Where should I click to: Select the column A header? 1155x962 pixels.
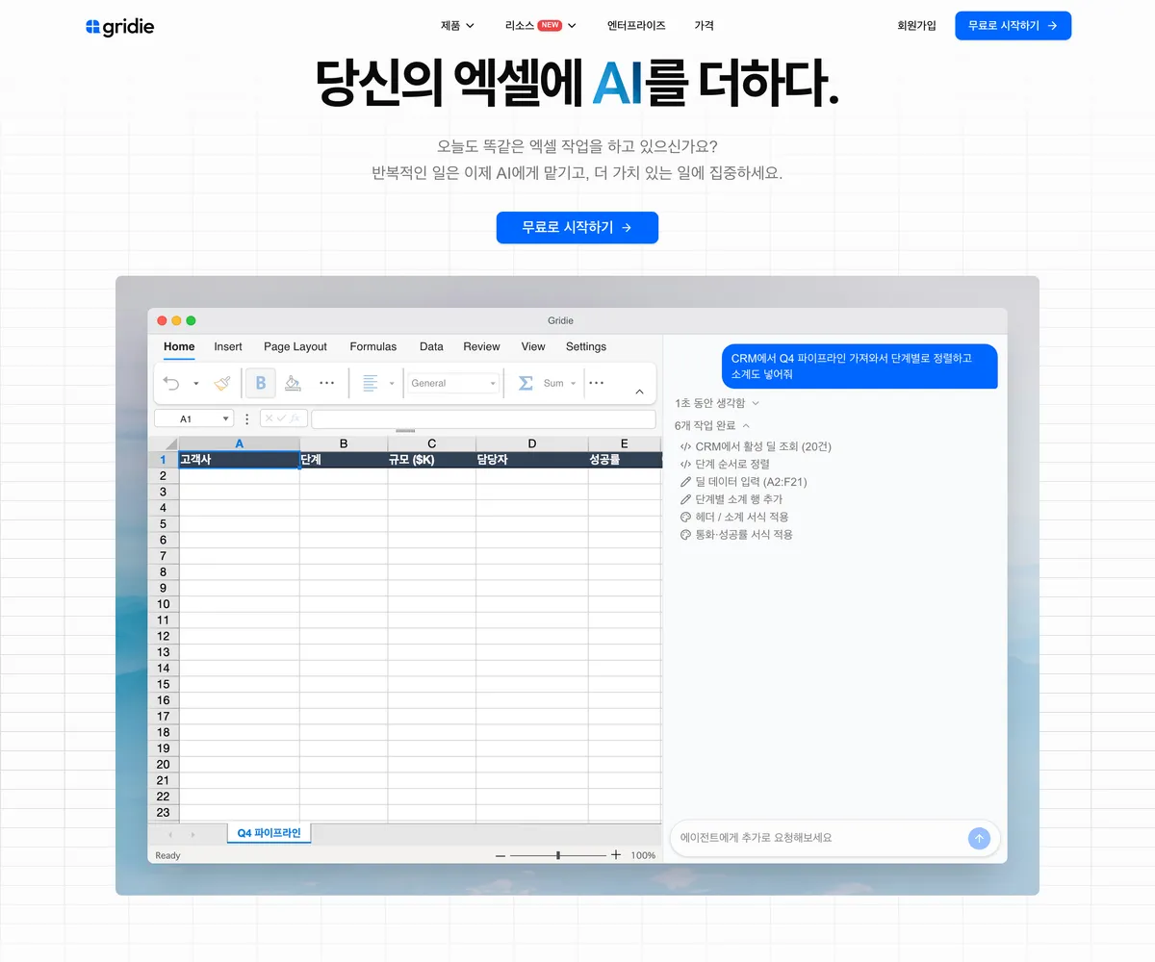(240, 443)
